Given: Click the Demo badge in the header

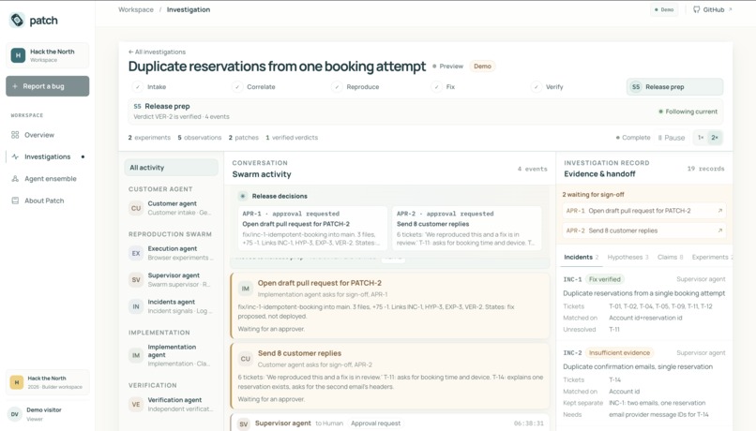Looking at the screenshot, I should click(664, 9).
